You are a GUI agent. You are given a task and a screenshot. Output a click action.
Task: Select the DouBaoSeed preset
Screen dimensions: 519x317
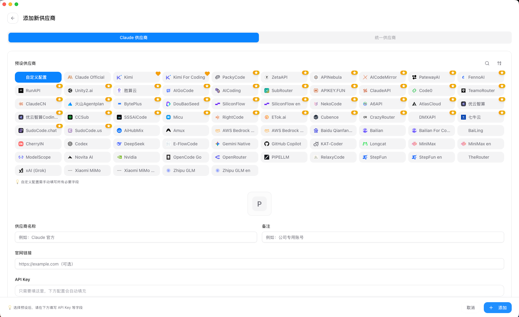[186, 104]
